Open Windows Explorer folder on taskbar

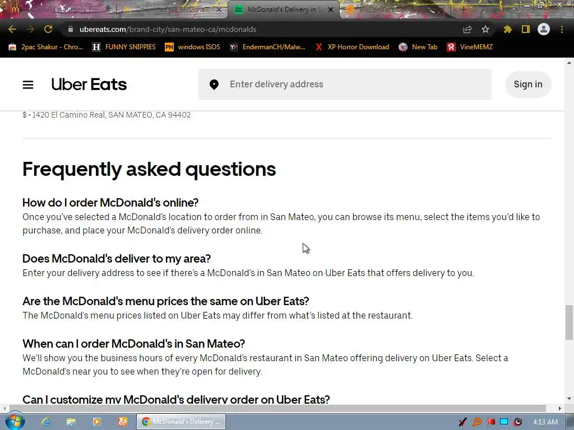click(x=71, y=422)
